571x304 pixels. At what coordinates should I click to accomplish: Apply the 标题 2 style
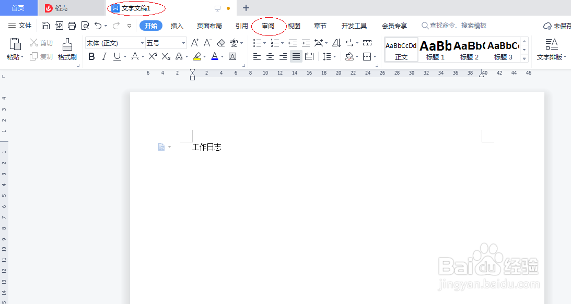point(470,50)
